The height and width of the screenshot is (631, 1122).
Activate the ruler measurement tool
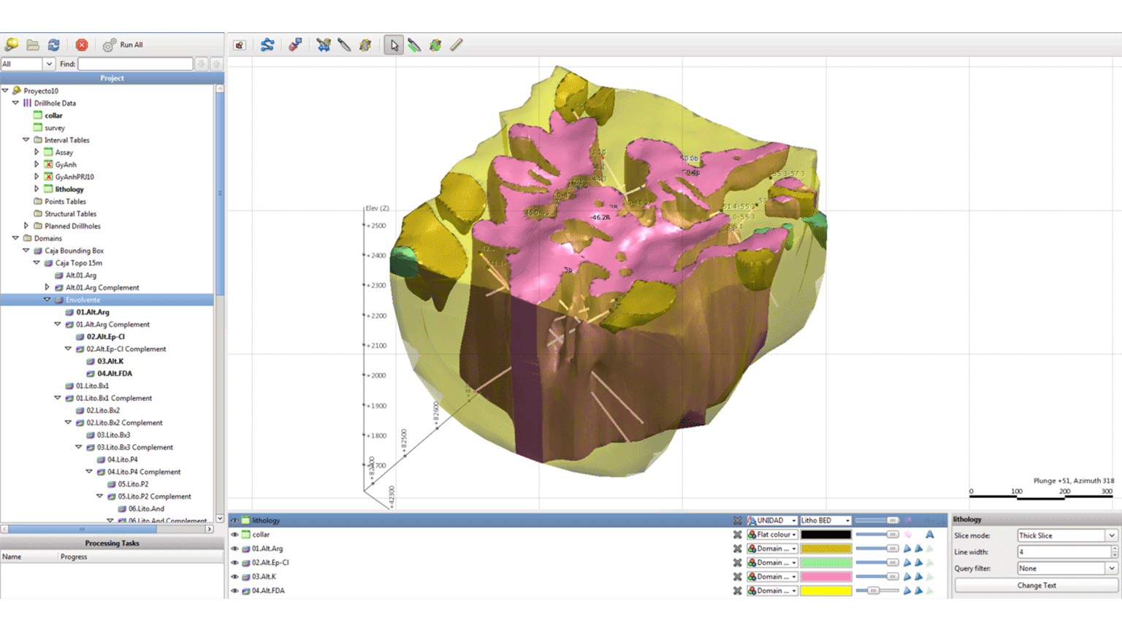[x=457, y=45]
